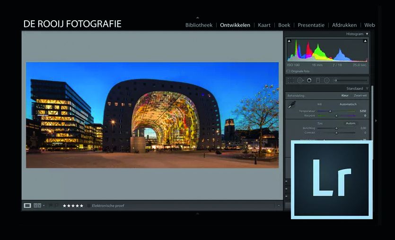Collapse the Histogram panel
This screenshot has height=240, width=395.
(x=367, y=34)
